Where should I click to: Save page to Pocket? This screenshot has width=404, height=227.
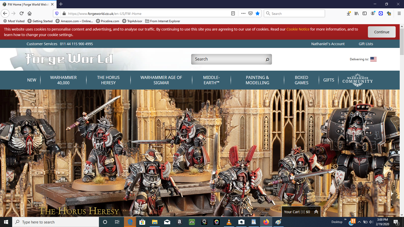pos(250,13)
